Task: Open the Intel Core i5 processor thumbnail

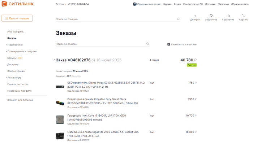Action: [60, 119]
